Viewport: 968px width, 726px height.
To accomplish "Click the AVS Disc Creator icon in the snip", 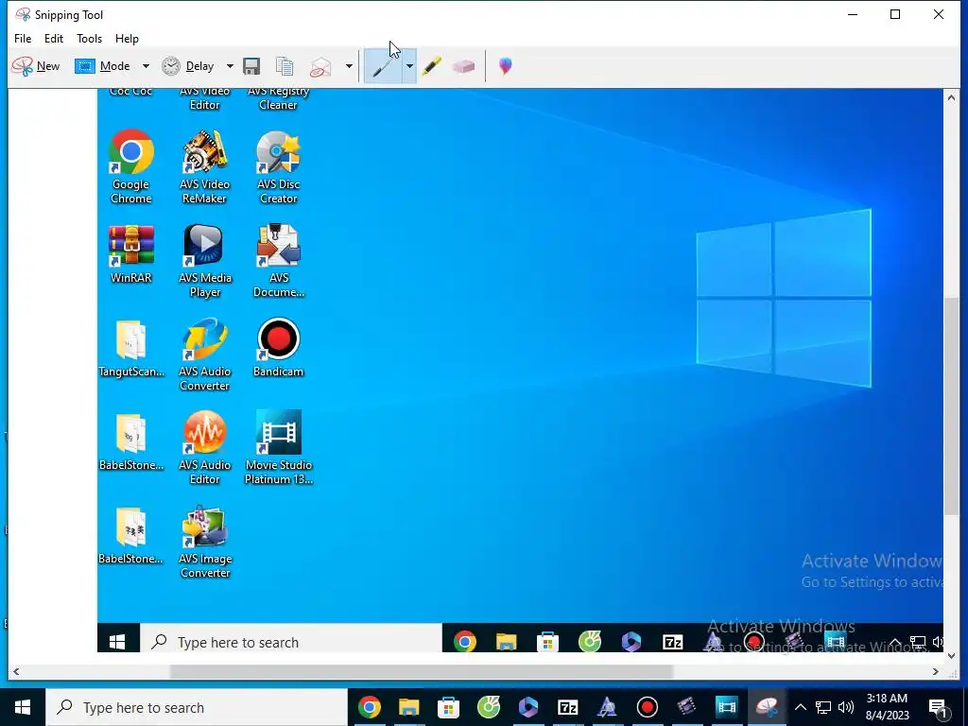I will [x=279, y=166].
